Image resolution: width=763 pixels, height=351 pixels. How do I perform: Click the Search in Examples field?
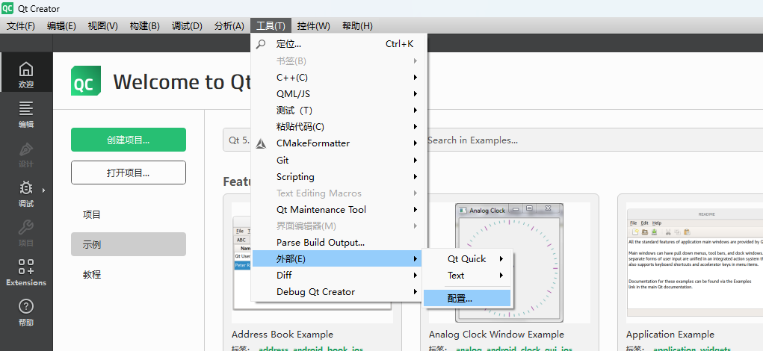pyautogui.click(x=595, y=140)
